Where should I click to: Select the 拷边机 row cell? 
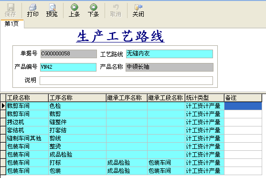tap(27, 122)
